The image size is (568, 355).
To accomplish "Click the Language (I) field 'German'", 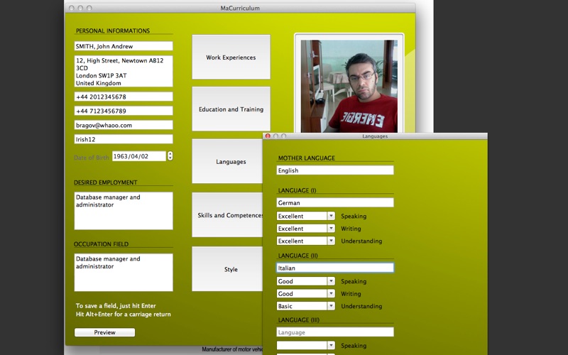I will [335, 202].
